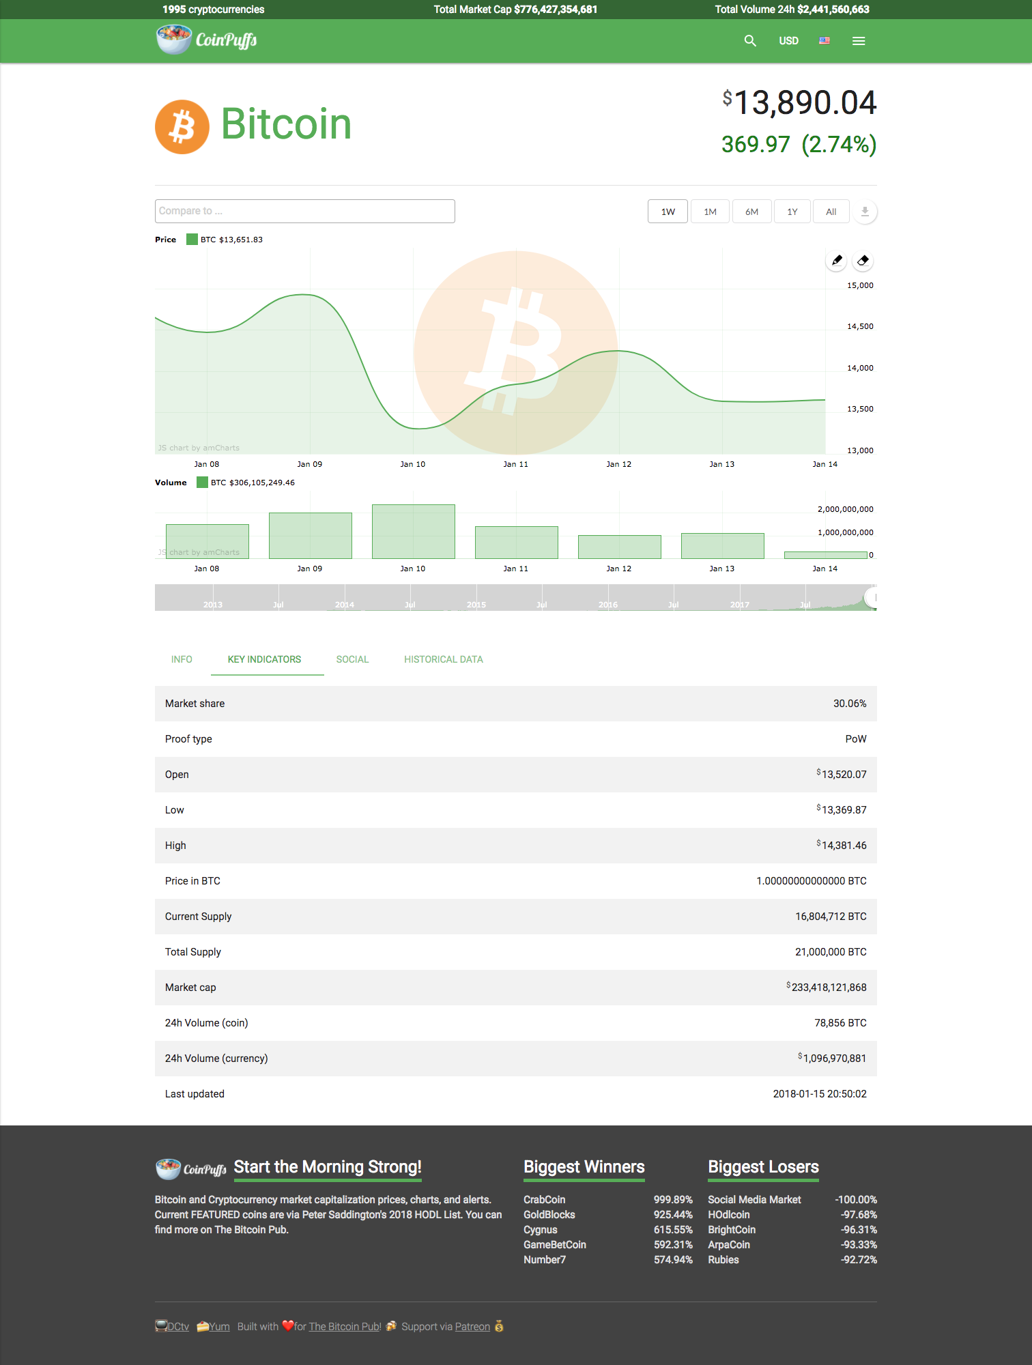Click the chart download export icon
This screenshot has height=1365, width=1032.
(x=865, y=212)
